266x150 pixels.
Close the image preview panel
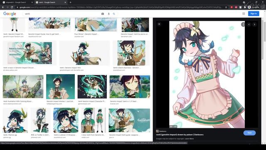[x=159, y=24]
